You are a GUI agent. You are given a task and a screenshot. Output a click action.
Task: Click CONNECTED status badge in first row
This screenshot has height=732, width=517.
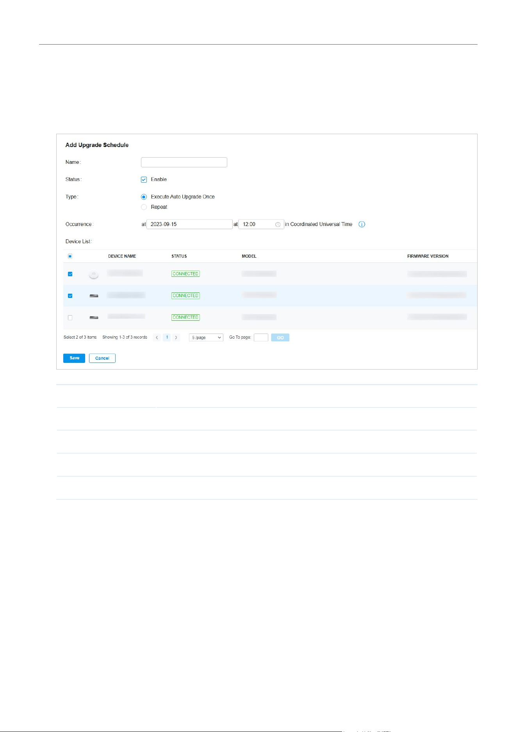pyautogui.click(x=185, y=274)
